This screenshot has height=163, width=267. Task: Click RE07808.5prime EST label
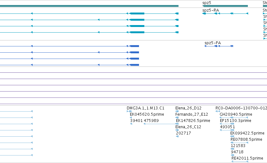coord(246,139)
